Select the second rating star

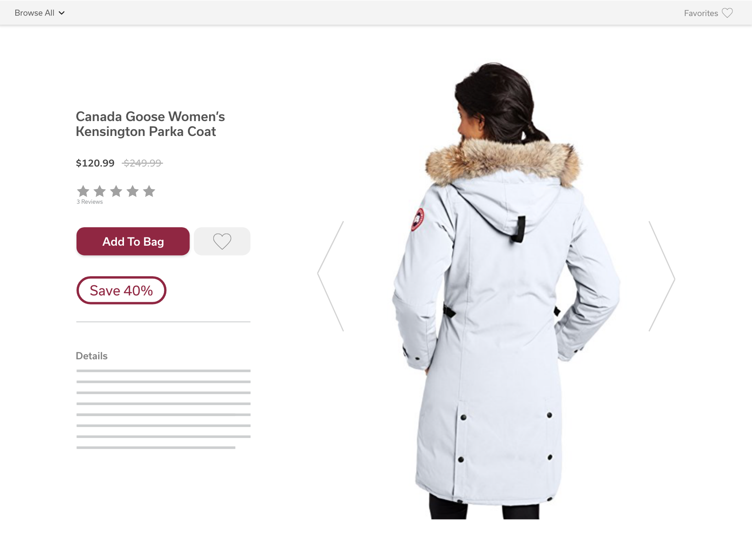tap(100, 191)
